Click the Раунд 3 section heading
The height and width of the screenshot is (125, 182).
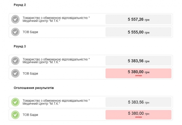pyautogui.click(x=20, y=46)
